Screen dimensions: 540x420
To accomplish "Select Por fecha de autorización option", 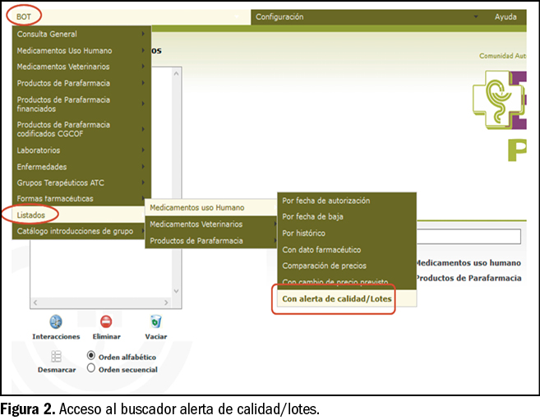I will 326,201.
